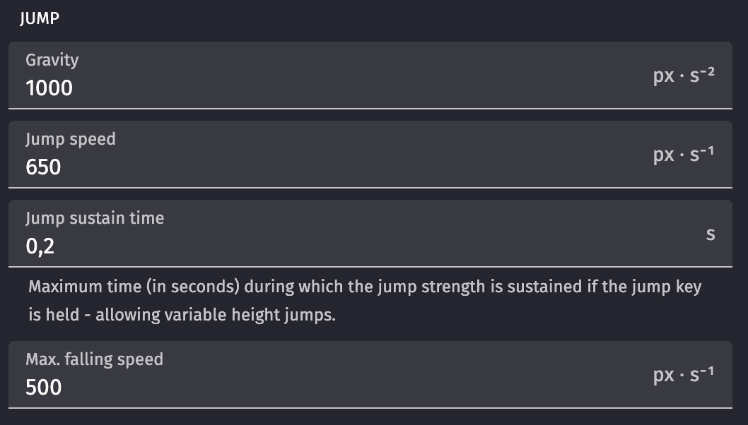Image resolution: width=748 pixels, height=425 pixels.
Task: Edit the Jump sustain time value 0,2
Action: click(40, 246)
